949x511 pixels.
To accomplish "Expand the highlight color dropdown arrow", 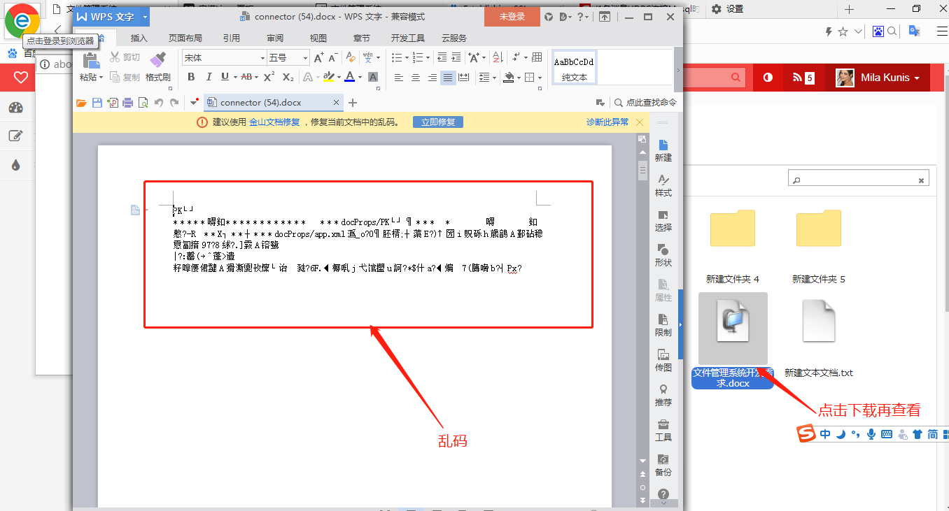I will pos(339,77).
